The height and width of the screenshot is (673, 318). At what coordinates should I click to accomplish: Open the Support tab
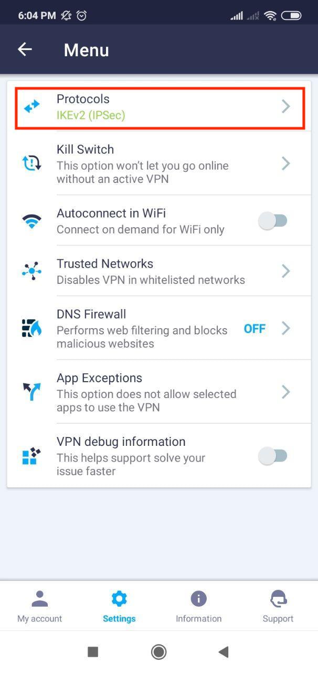278,606
